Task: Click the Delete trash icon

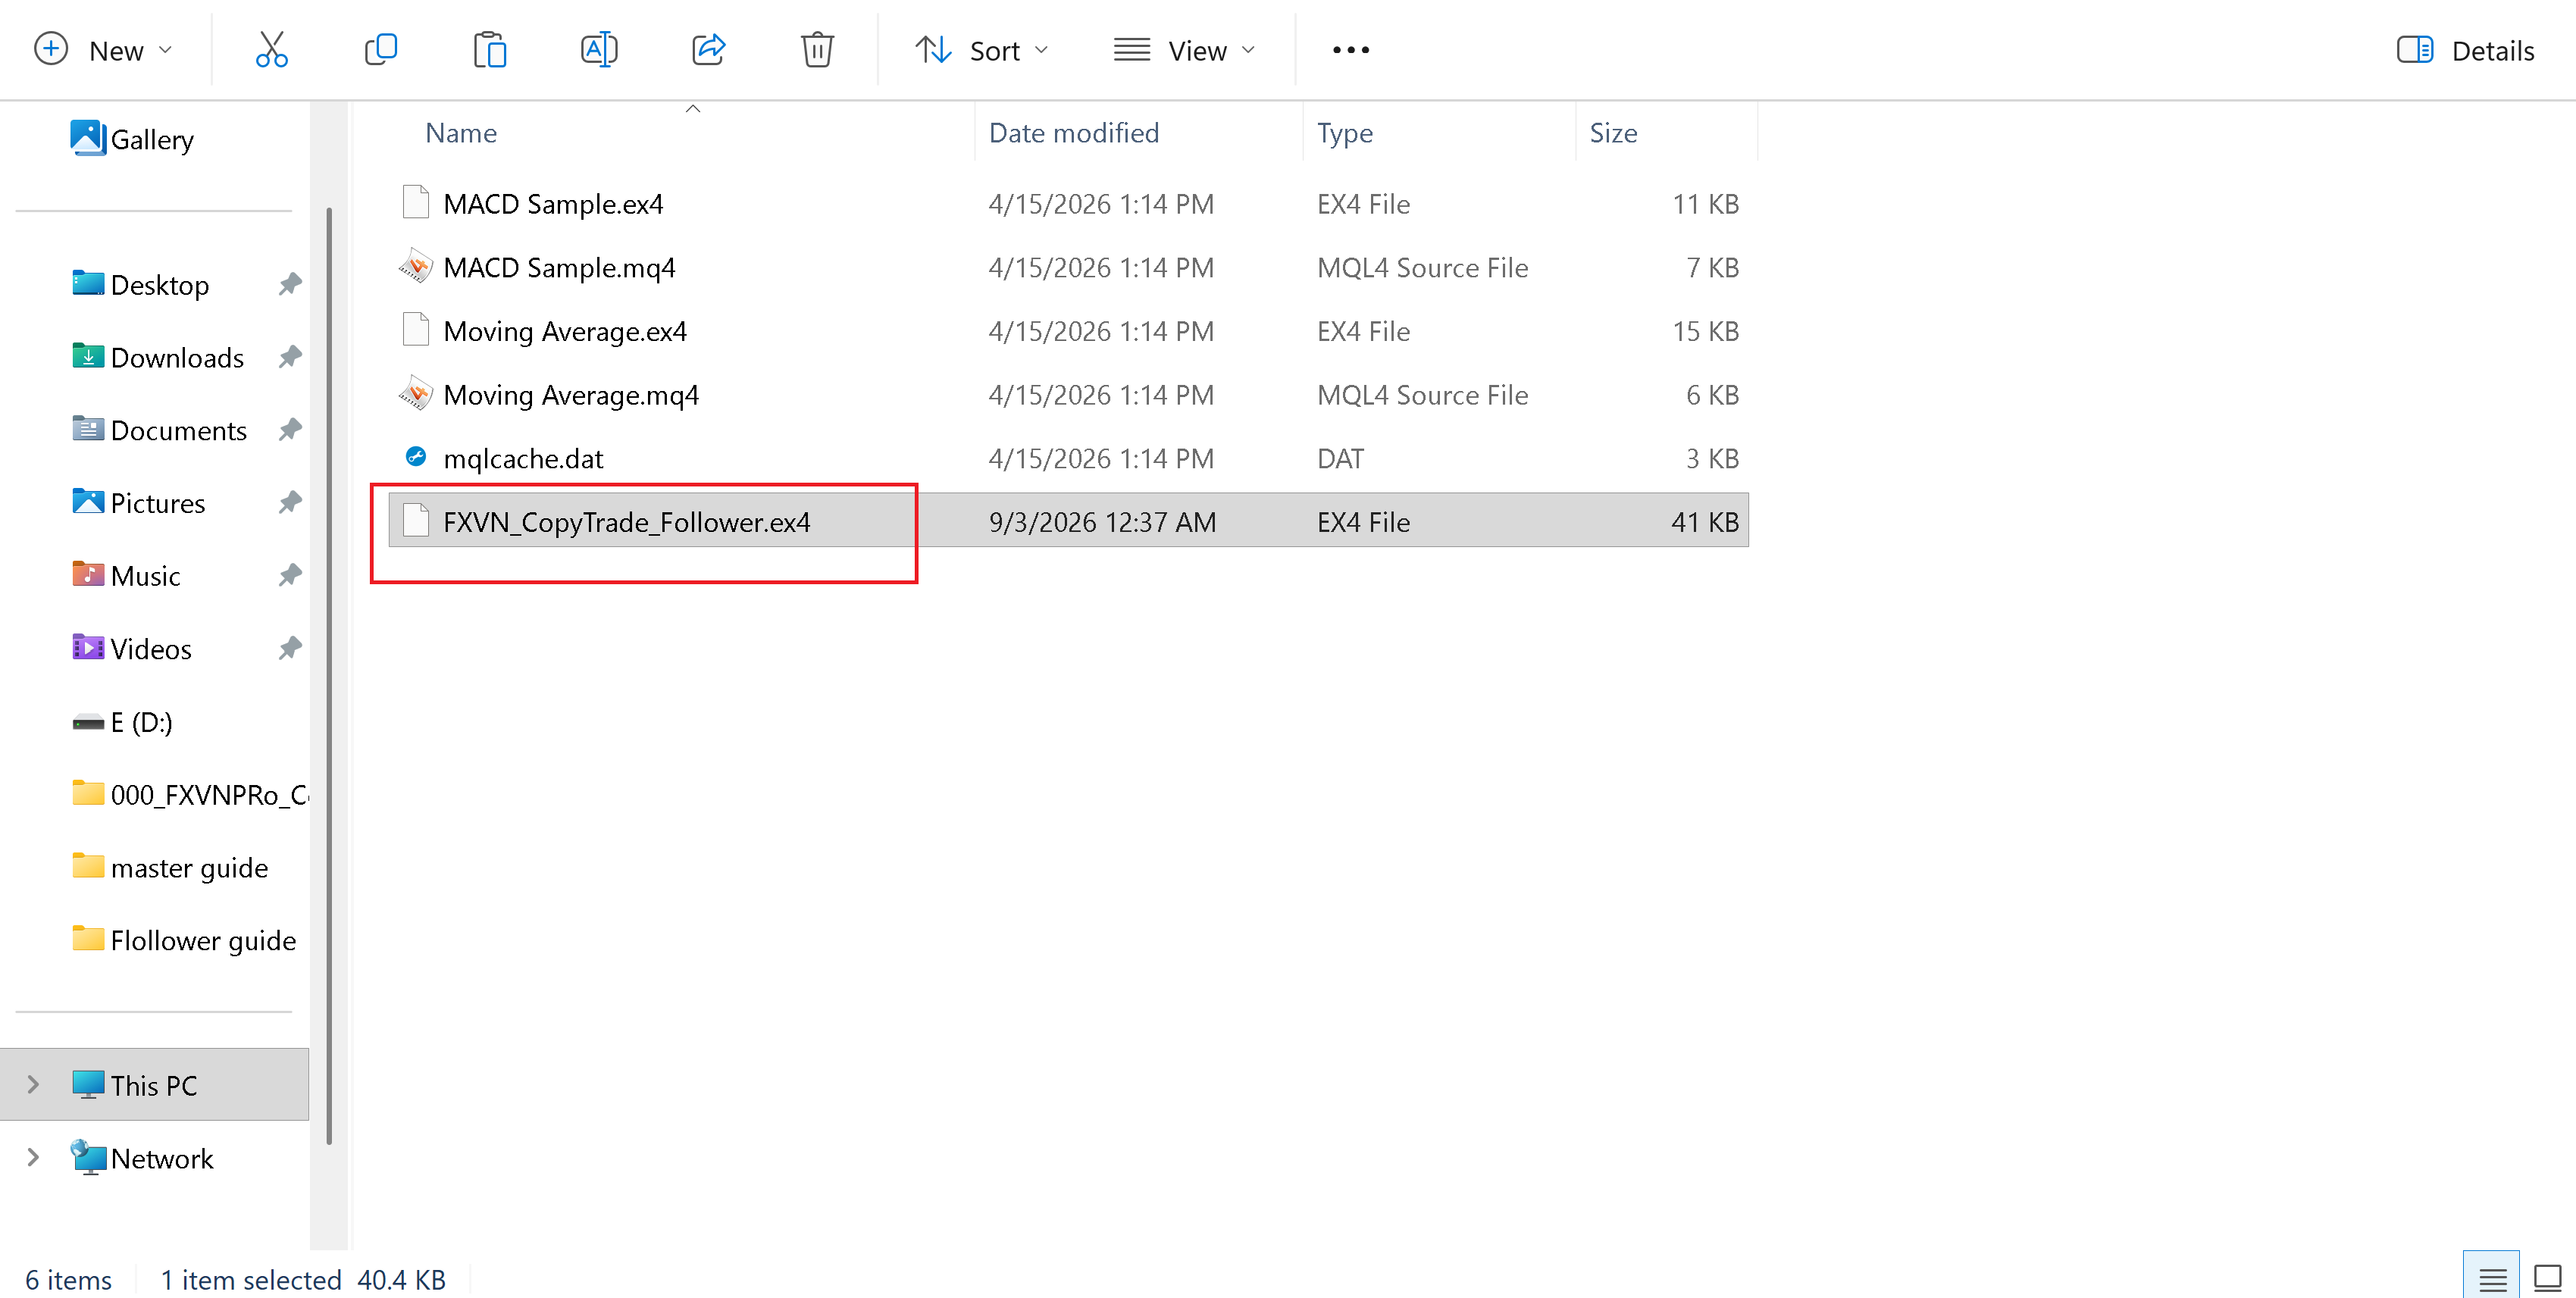Action: 817,49
